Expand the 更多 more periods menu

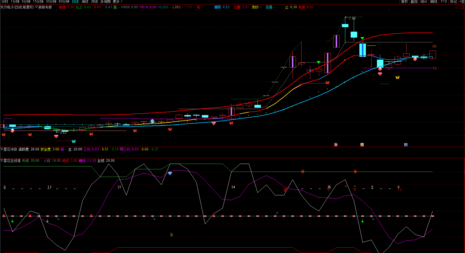click(x=117, y=2)
